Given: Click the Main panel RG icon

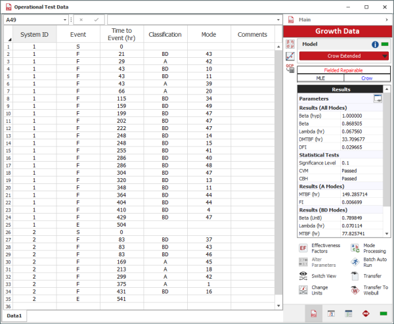Looking at the screenshot, I should [291, 20].
